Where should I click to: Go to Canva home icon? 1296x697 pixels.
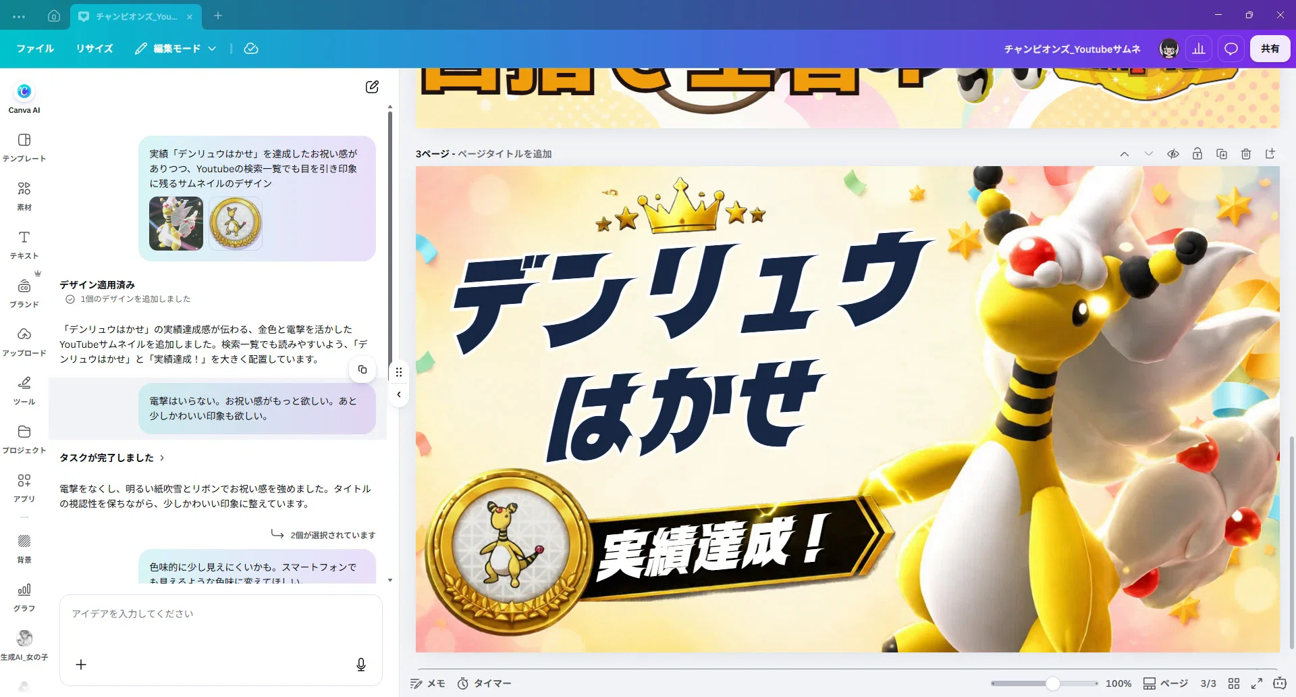(54, 16)
